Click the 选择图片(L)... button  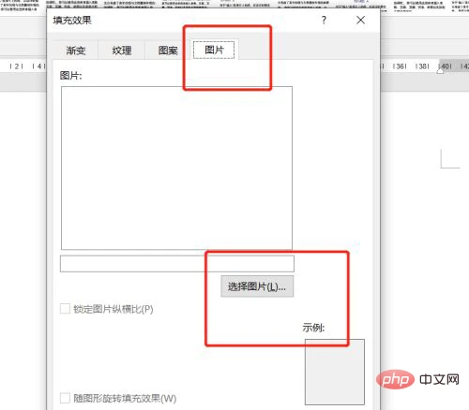click(257, 286)
